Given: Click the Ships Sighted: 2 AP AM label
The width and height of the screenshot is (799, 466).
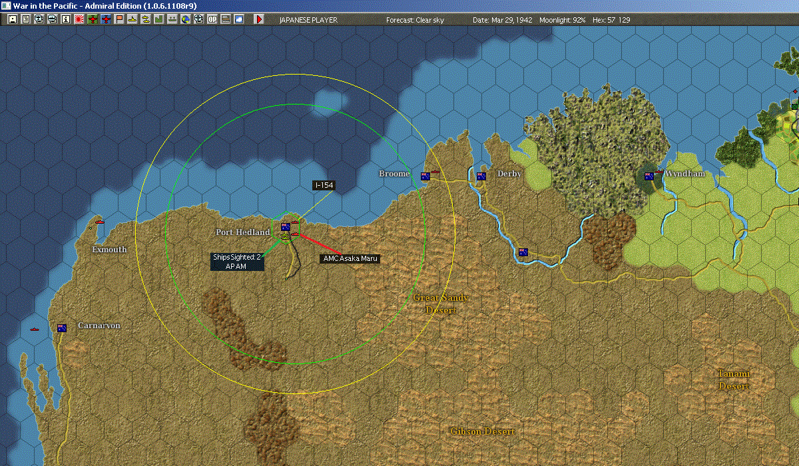Looking at the screenshot, I should tap(237, 261).
